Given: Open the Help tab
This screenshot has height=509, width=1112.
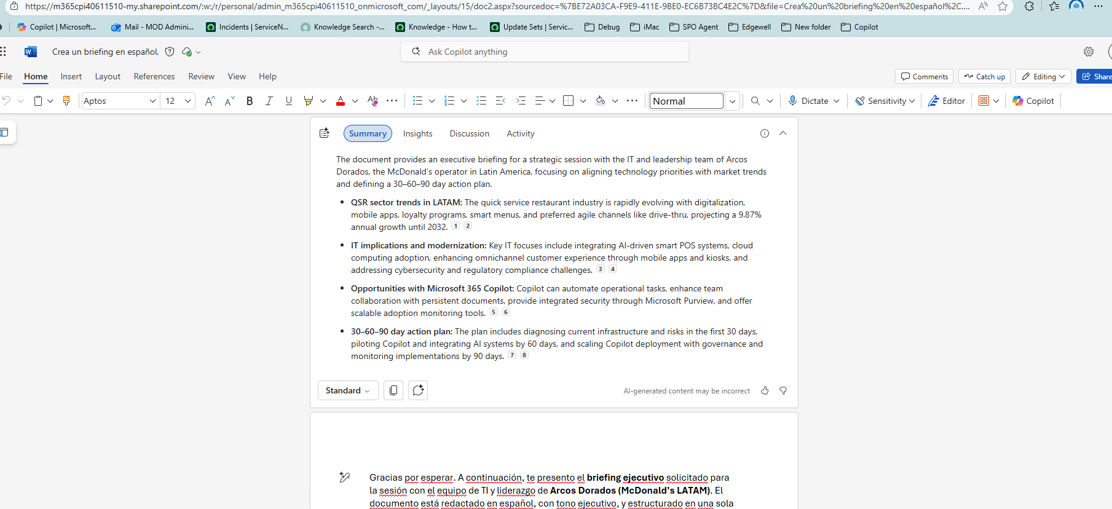Looking at the screenshot, I should 267,76.
